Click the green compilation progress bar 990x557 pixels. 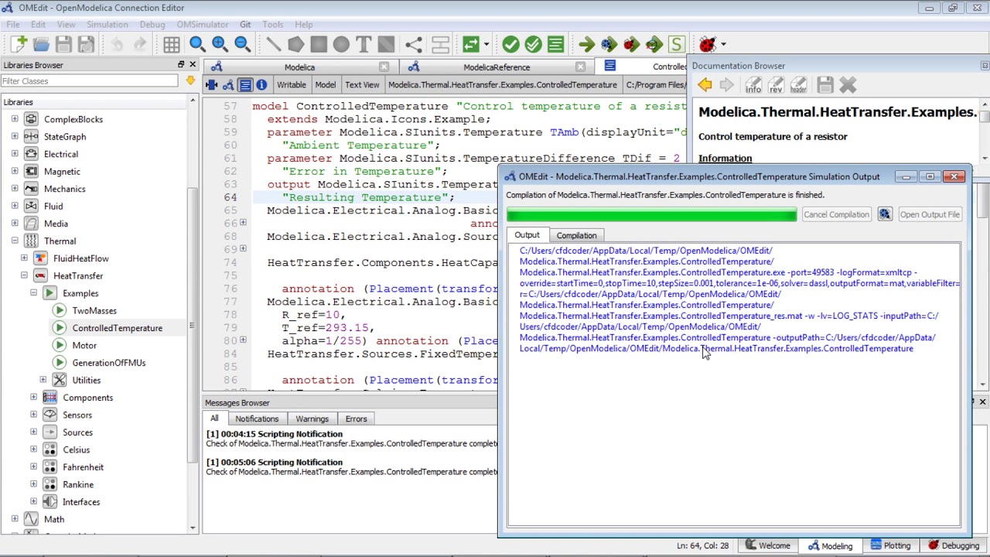[x=651, y=214]
